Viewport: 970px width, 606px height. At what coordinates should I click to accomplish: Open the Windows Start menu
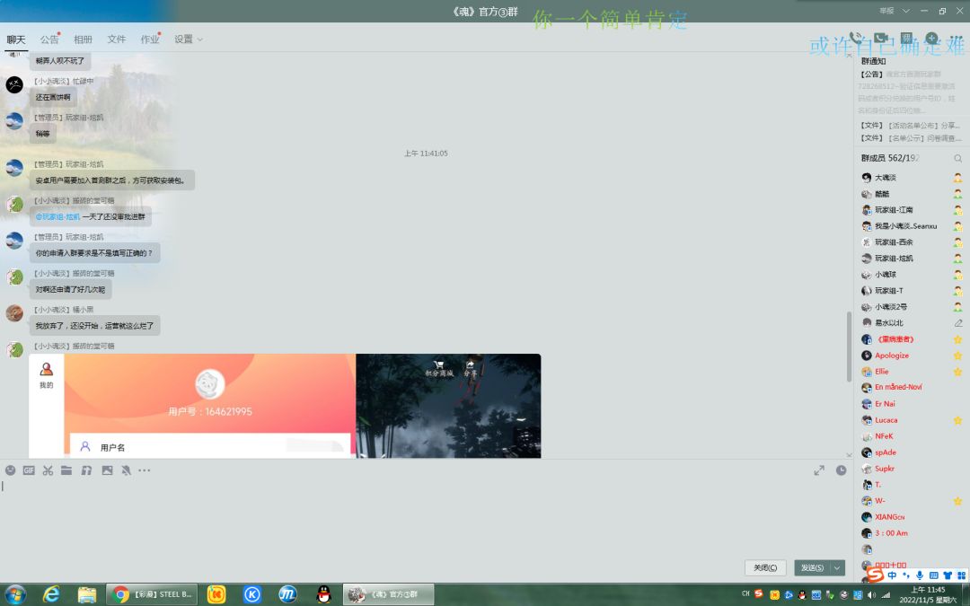click(15, 595)
